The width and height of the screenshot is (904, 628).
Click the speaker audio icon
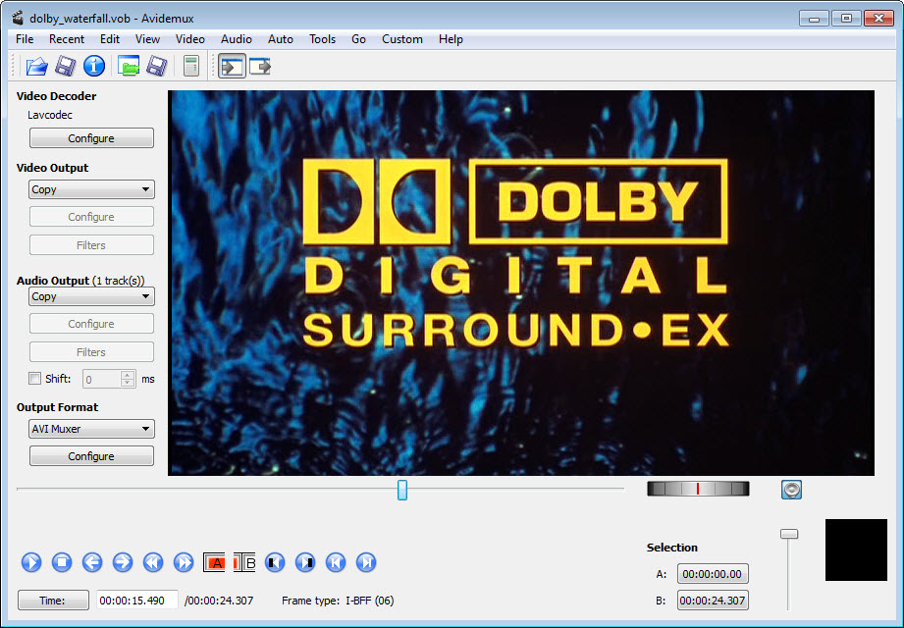(x=791, y=490)
